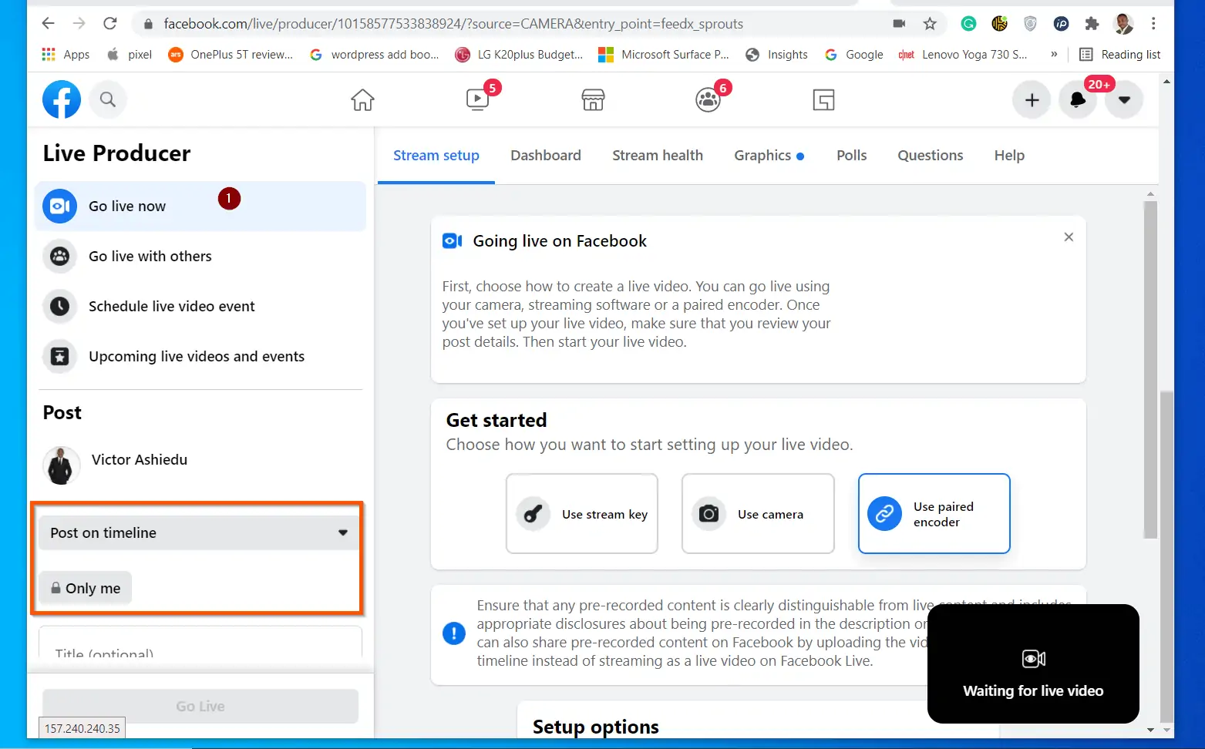The width and height of the screenshot is (1205, 749).
Task: Open Facebook Watch icon with 5 badge
Action: tap(478, 99)
